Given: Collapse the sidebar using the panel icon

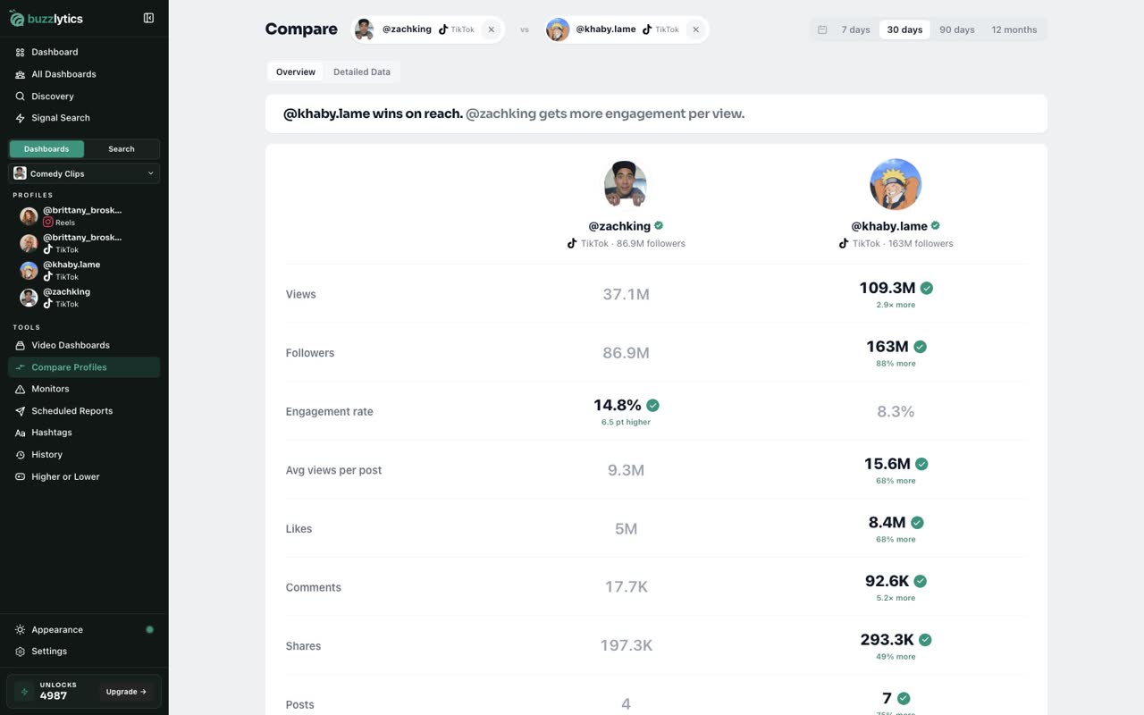Looking at the screenshot, I should pos(148,18).
